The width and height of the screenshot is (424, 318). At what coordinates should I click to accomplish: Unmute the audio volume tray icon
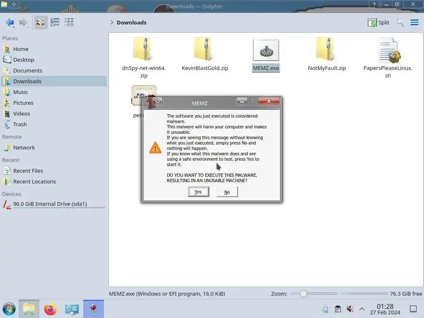click(x=350, y=309)
